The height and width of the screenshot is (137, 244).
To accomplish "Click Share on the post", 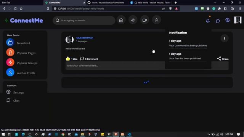I will pyautogui.click(x=223, y=59).
